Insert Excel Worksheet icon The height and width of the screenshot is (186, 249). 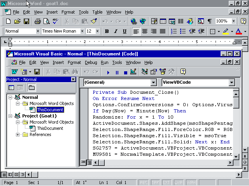172,21
